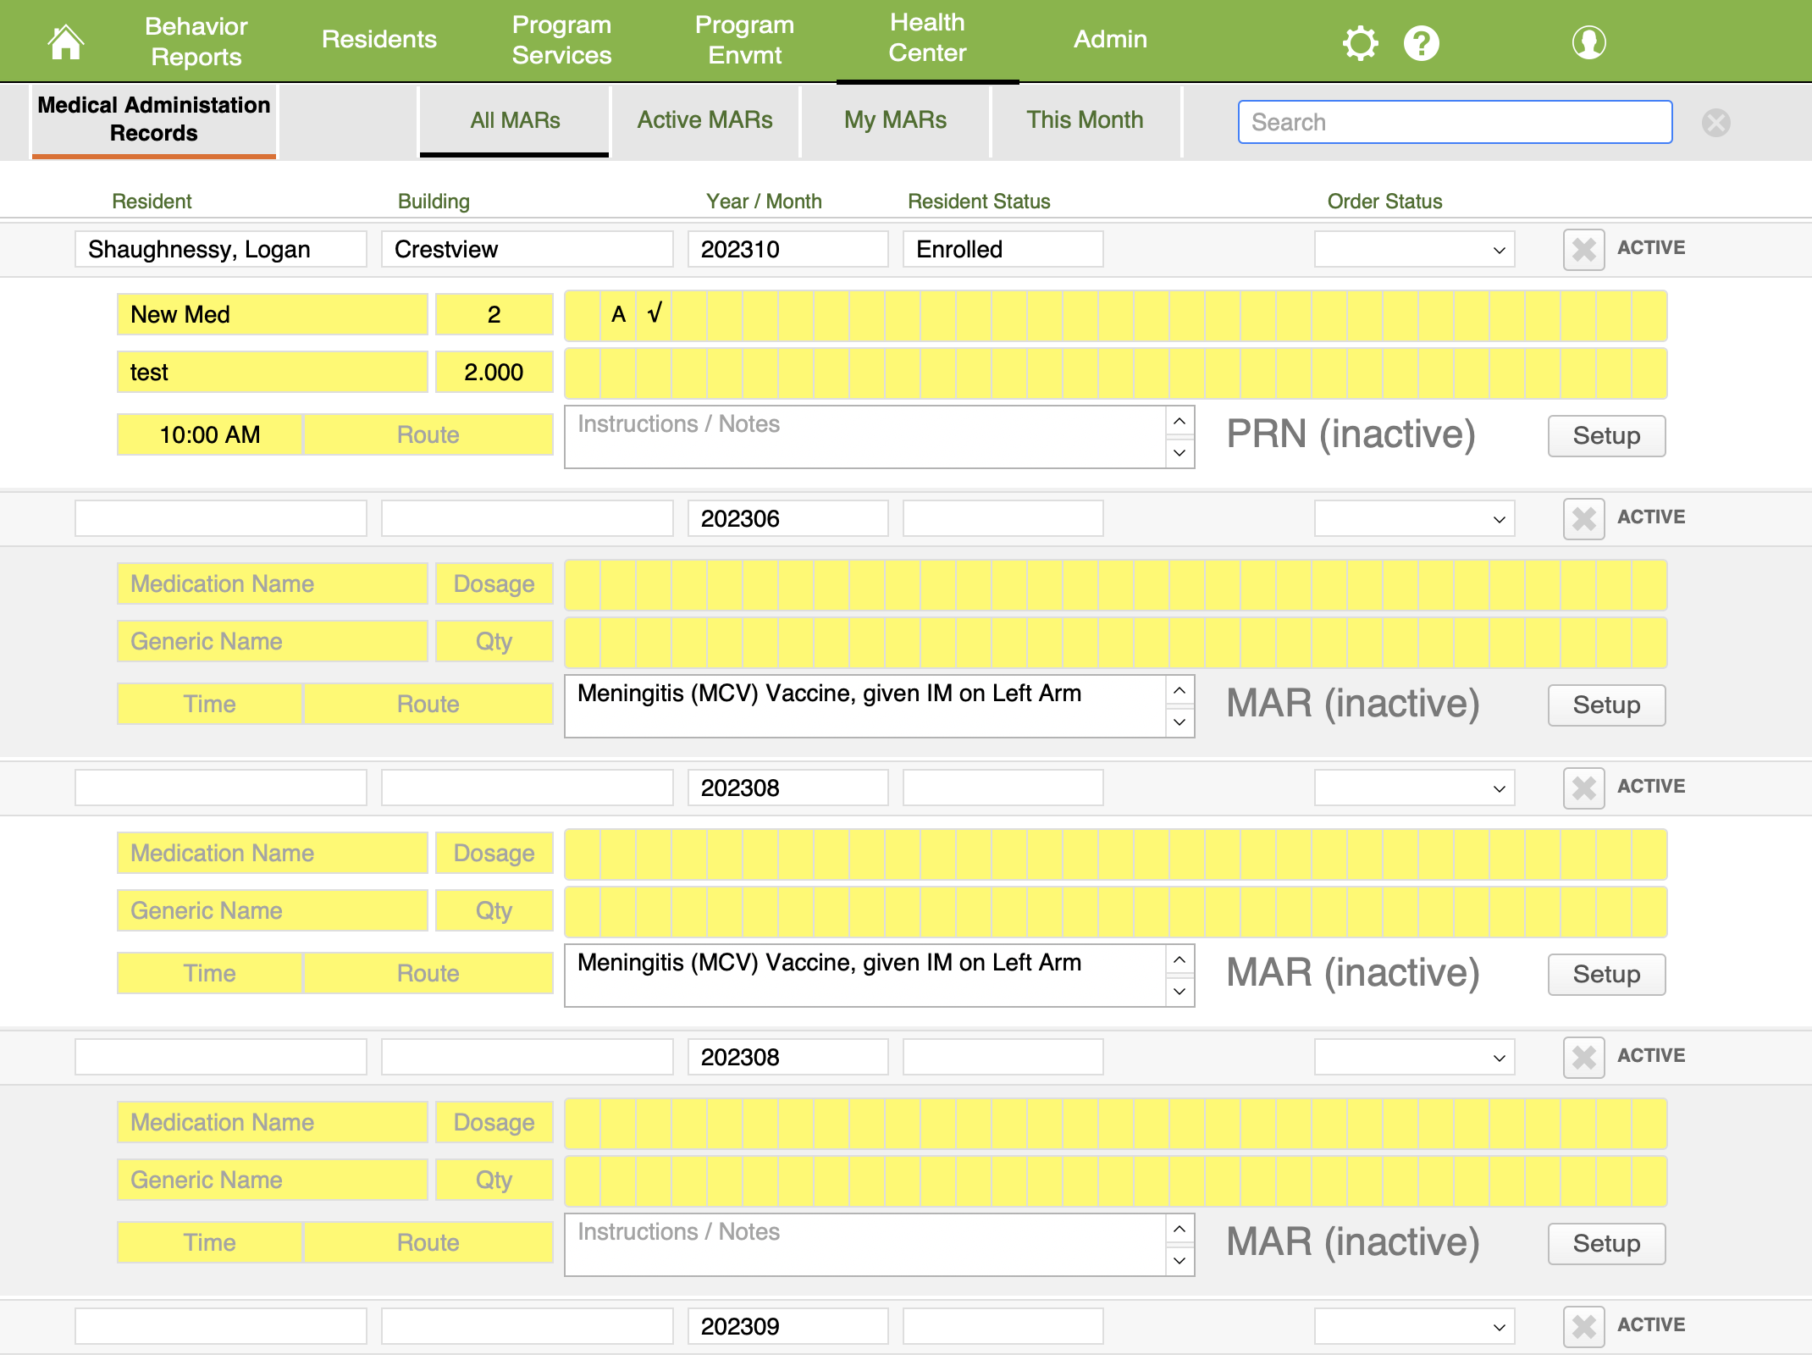Image resolution: width=1812 pixels, height=1360 pixels.
Task: Click Route field in PRN record
Action: click(x=428, y=435)
